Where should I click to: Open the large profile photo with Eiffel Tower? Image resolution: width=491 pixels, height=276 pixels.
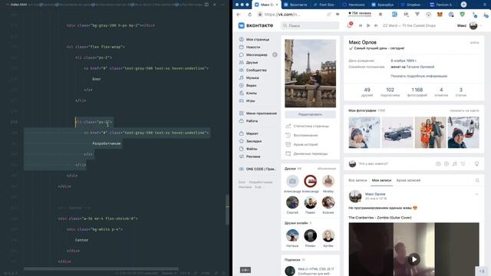coord(310,74)
